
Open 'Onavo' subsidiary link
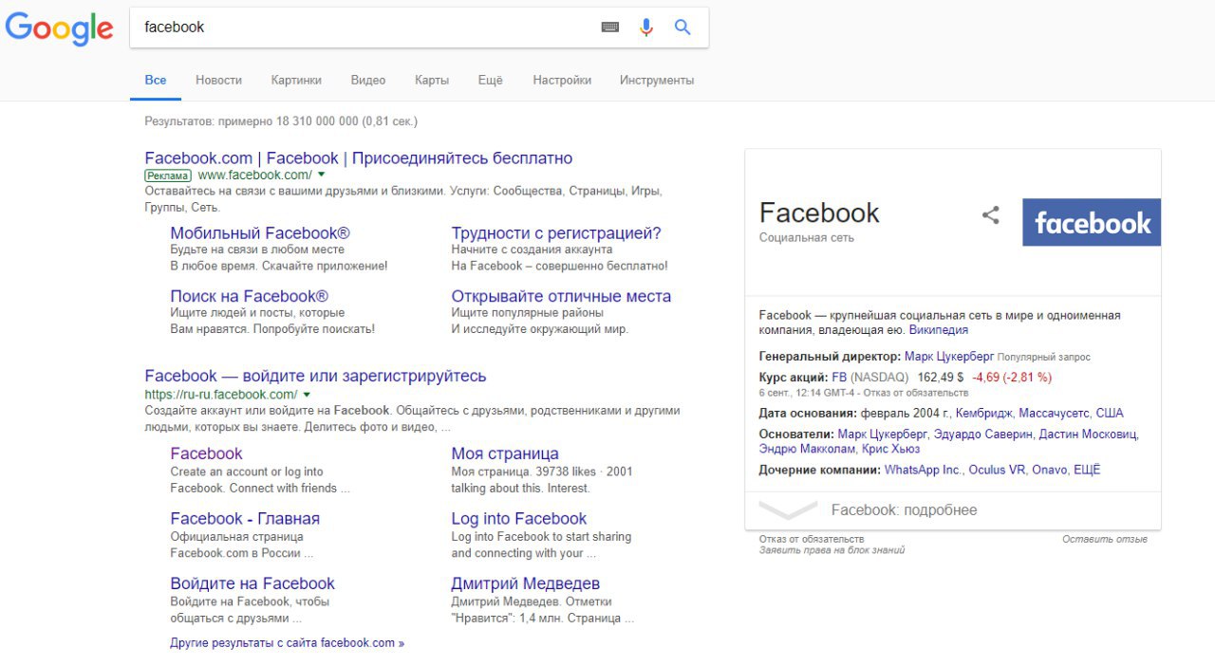[x=1050, y=470]
